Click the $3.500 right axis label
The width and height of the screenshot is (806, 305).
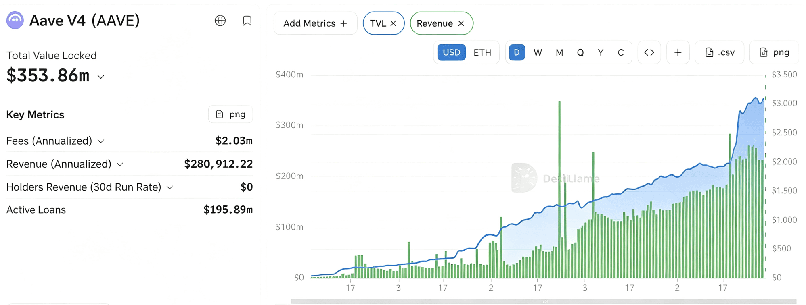coord(784,75)
